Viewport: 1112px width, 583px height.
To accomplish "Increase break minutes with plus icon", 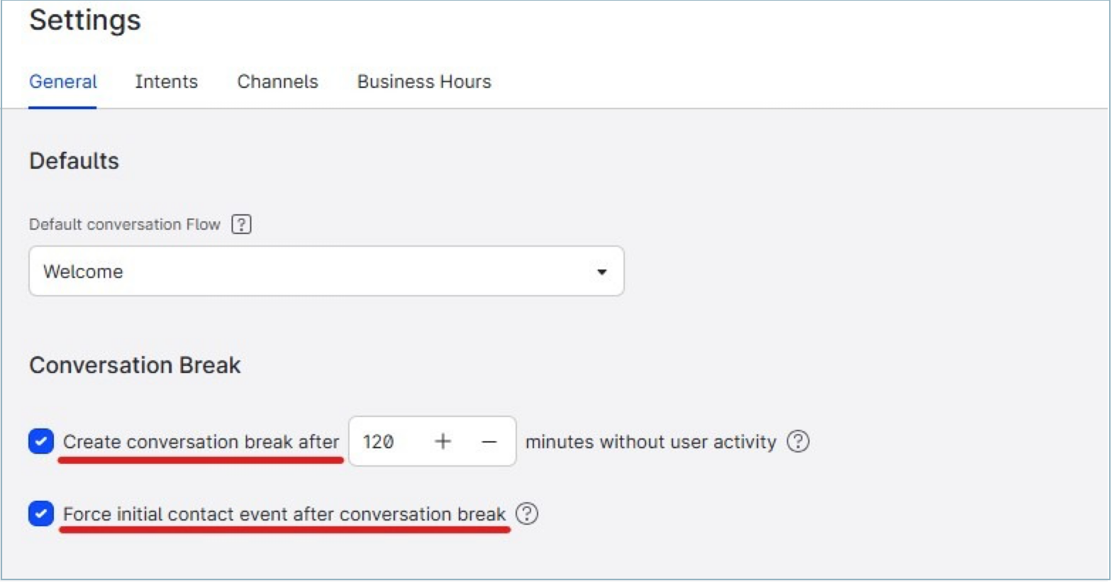I will tap(443, 442).
